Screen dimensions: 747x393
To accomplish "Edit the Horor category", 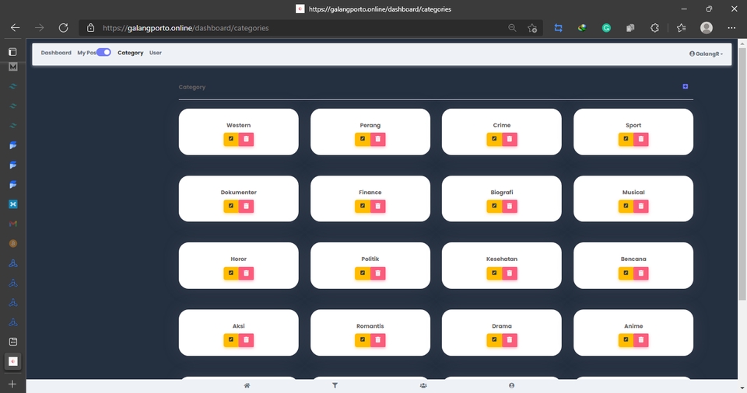I will pyautogui.click(x=231, y=273).
